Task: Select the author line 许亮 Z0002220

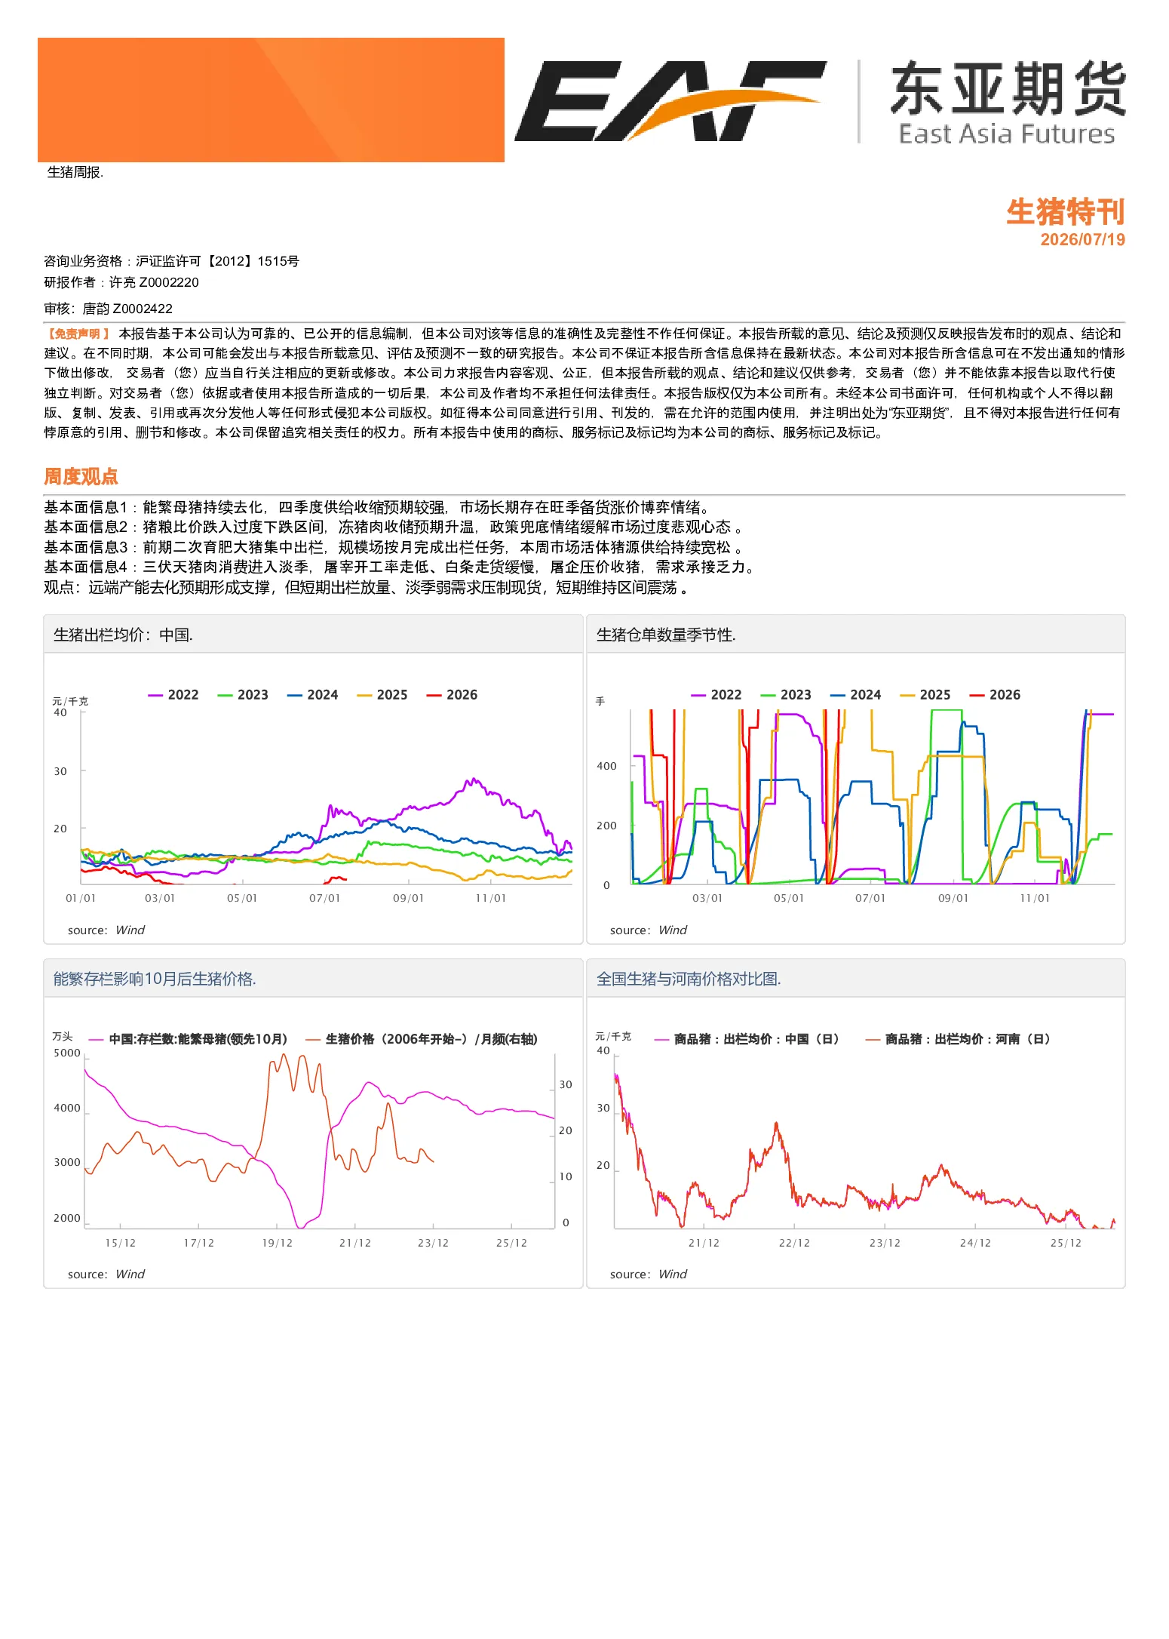Action: click(121, 282)
